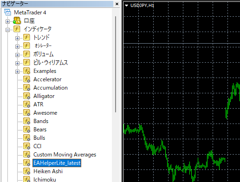The width and height of the screenshot is (240, 182).
Task: Click the インディケータ folder icon
Action: coord(17,29)
